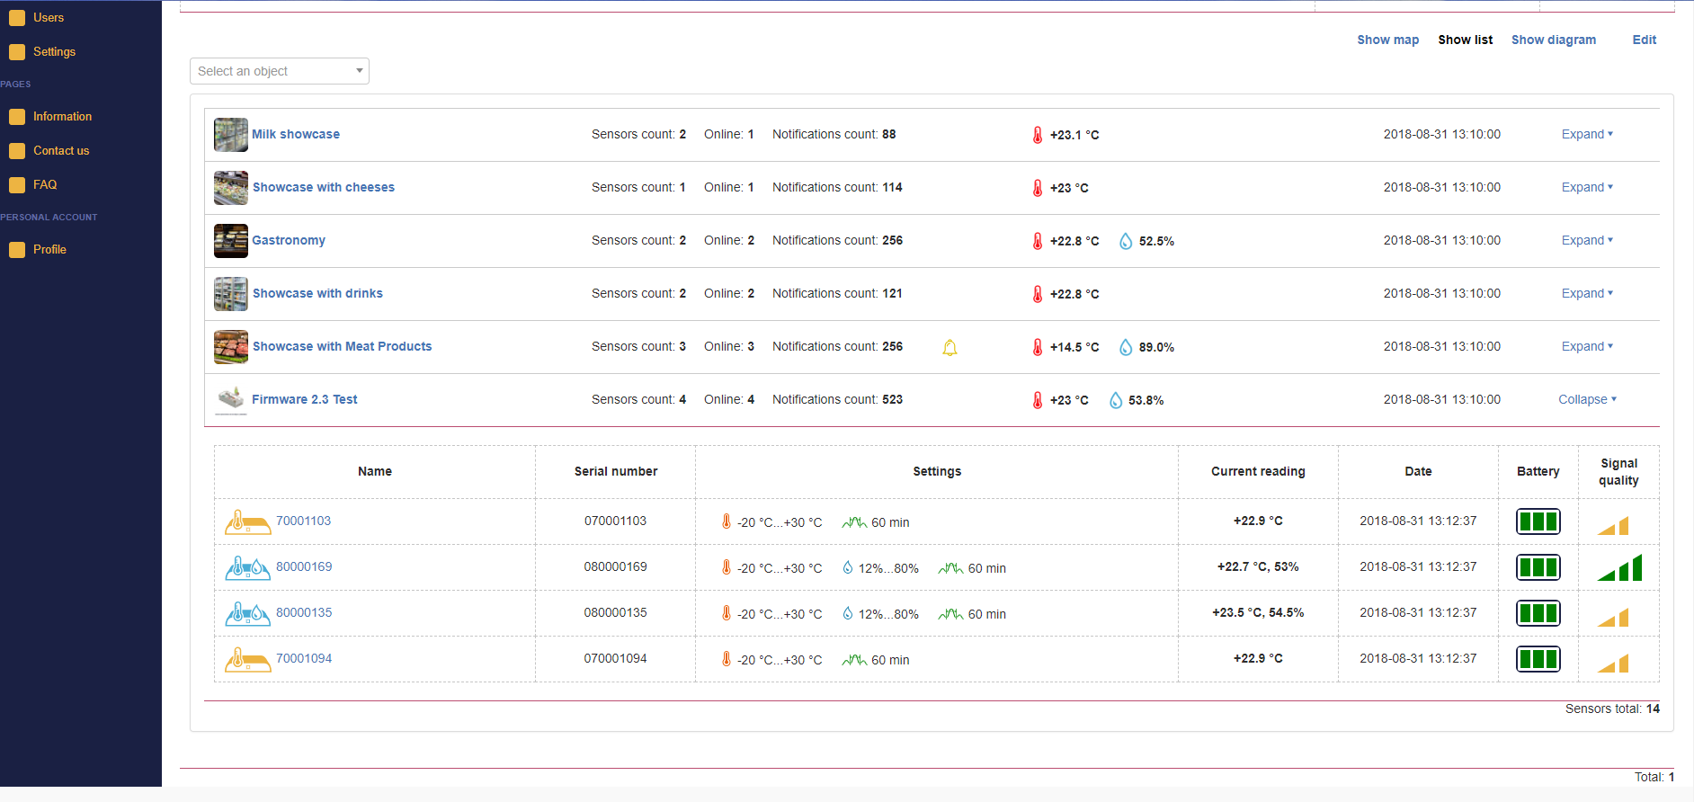Expand the Milk showcase row
The image size is (1694, 802).
coord(1587,134)
